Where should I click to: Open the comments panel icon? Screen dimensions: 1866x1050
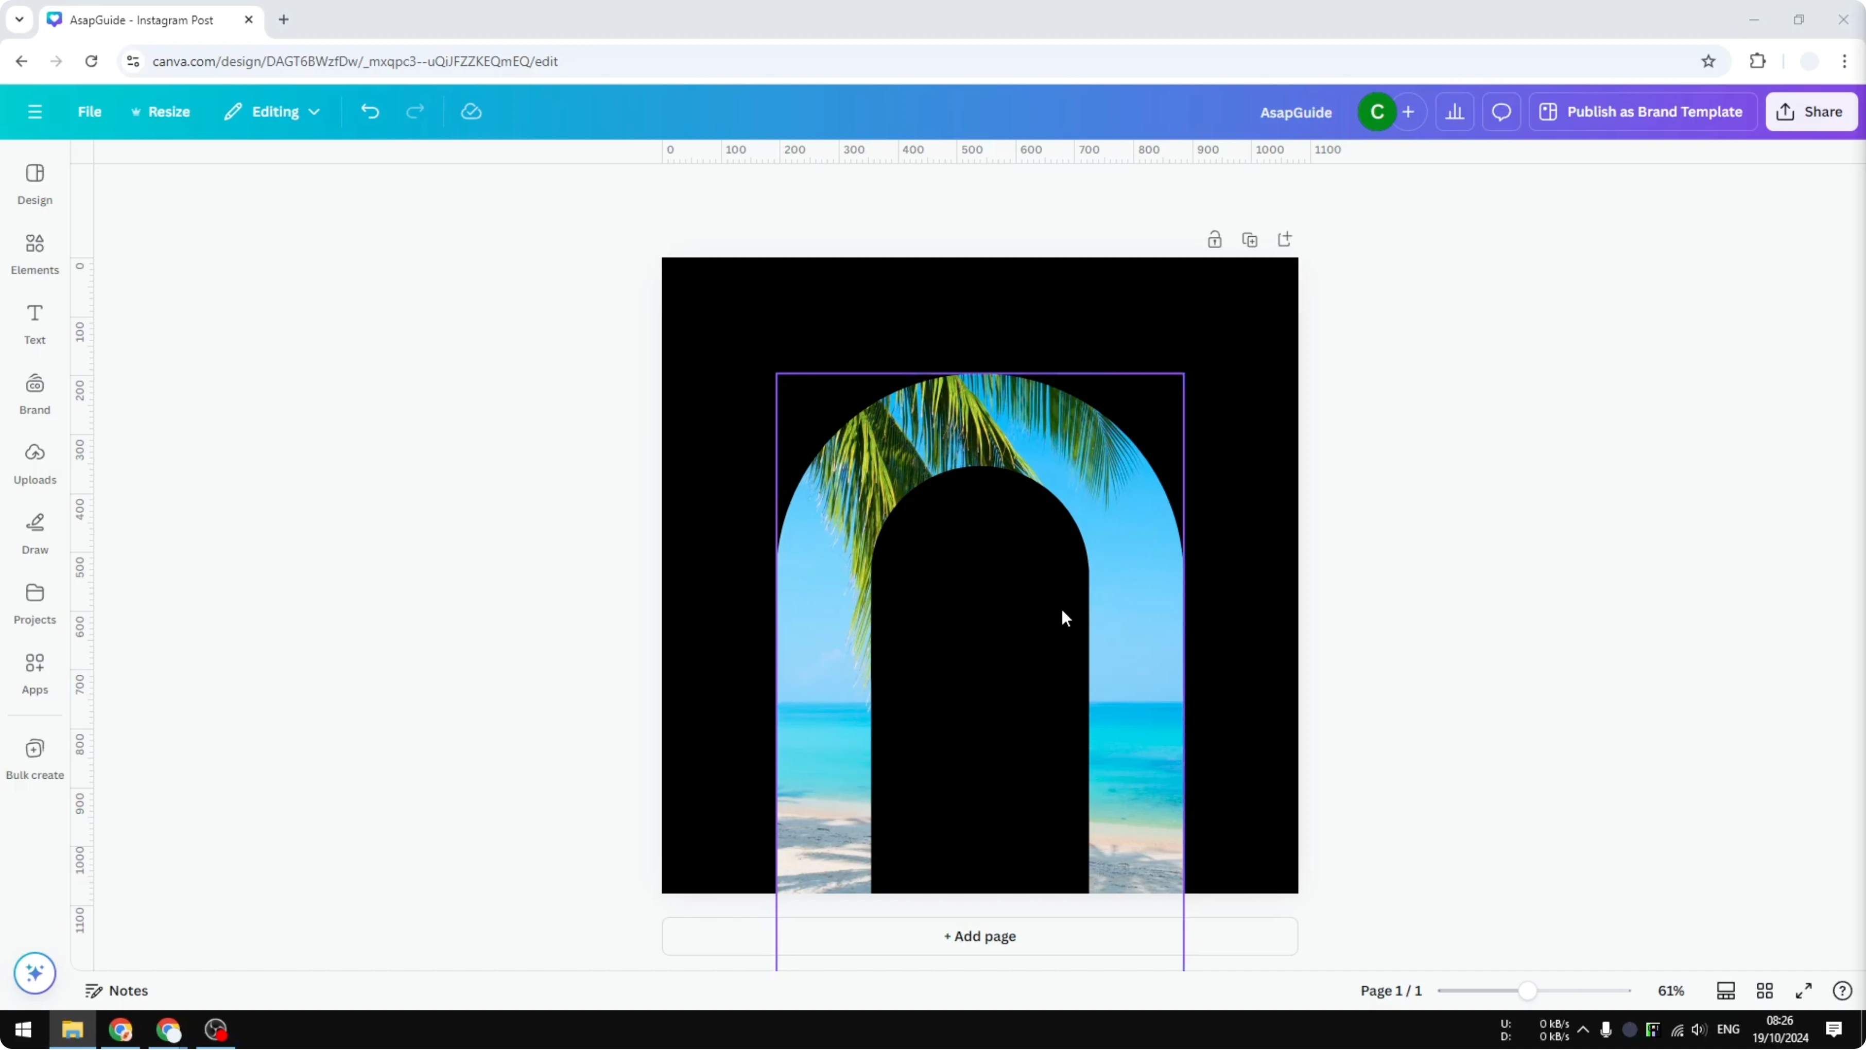1501,112
